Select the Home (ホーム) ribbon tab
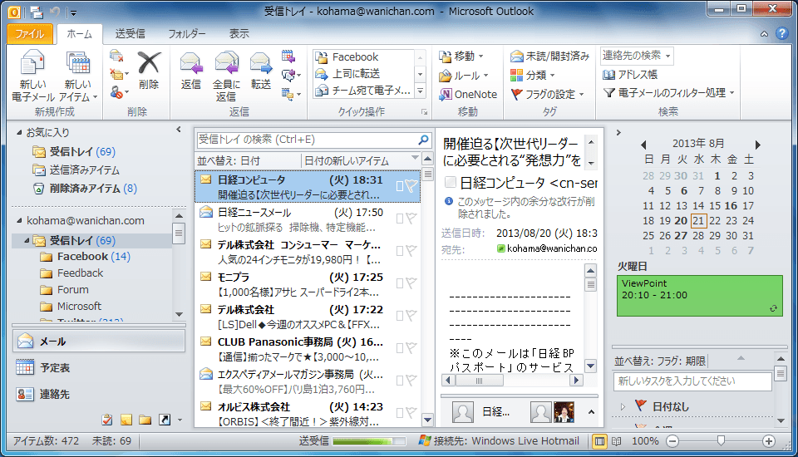 pyautogui.click(x=80, y=33)
